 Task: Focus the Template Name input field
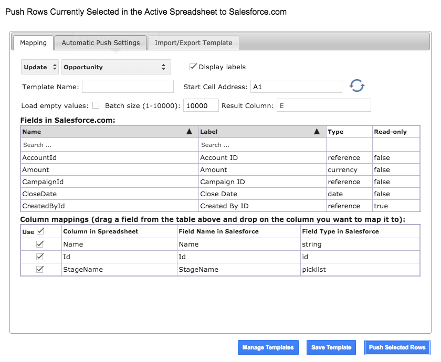coord(128,87)
